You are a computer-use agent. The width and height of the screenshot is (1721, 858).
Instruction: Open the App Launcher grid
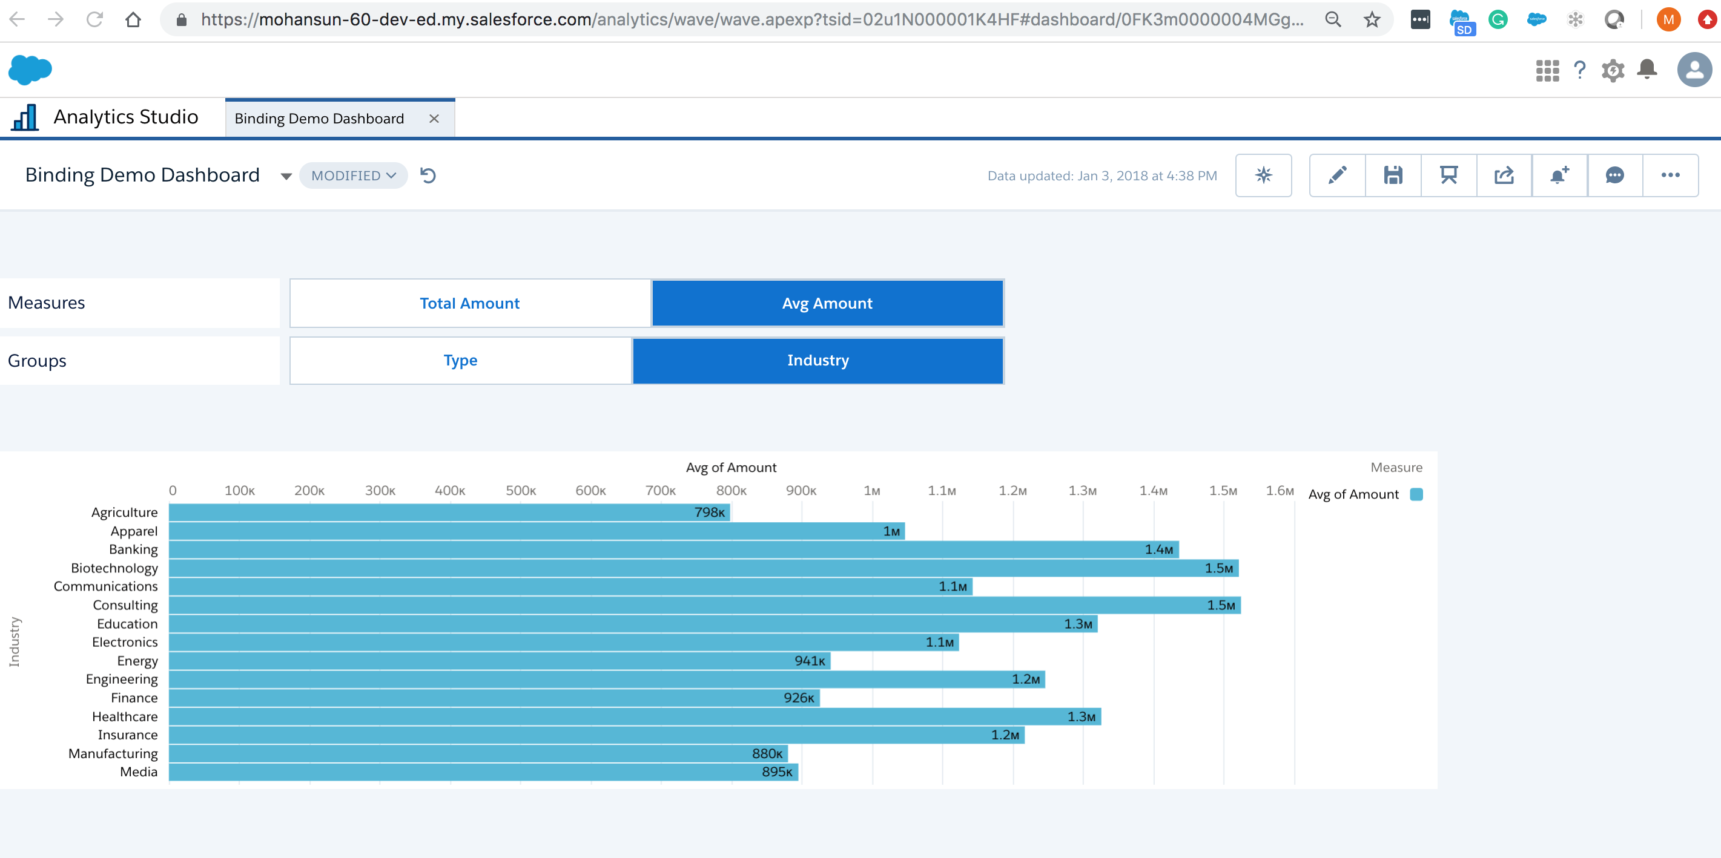point(1547,70)
